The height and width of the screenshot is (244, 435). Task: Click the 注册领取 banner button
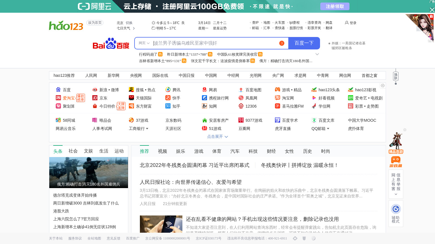[x=335, y=6]
